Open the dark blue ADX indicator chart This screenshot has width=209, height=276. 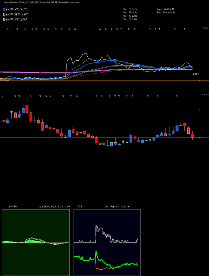(107, 243)
